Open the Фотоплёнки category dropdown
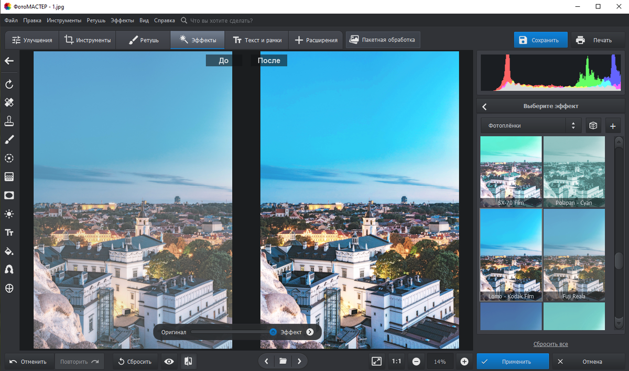629x371 pixels. [531, 126]
